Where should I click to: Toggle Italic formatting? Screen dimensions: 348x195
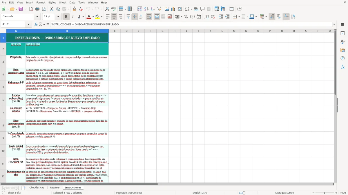(72, 17)
